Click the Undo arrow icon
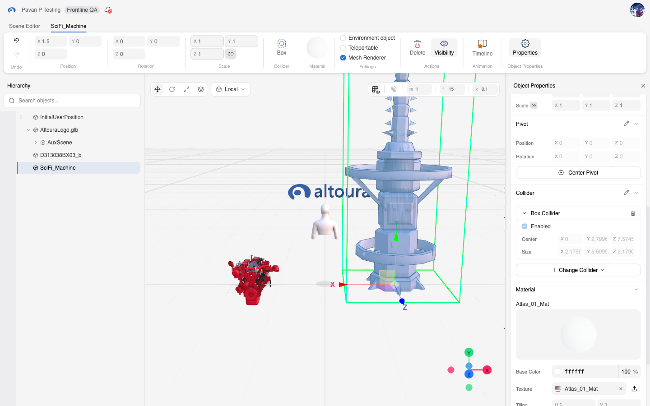Viewport: 650px width, 406px height. (16, 41)
